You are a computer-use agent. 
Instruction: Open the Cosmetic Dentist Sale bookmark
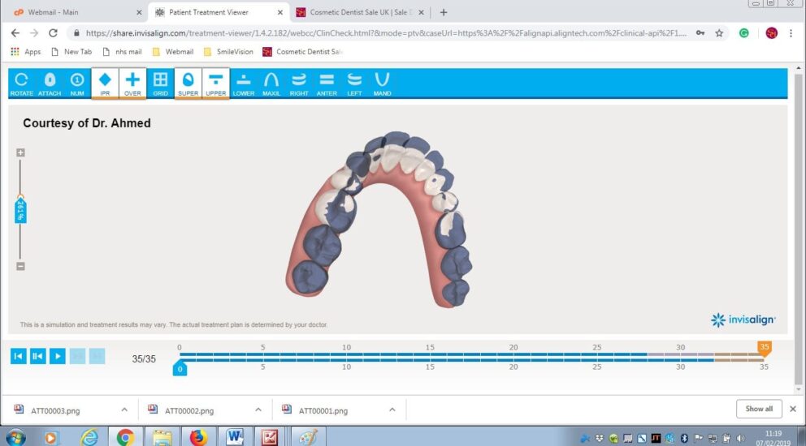click(303, 52)
